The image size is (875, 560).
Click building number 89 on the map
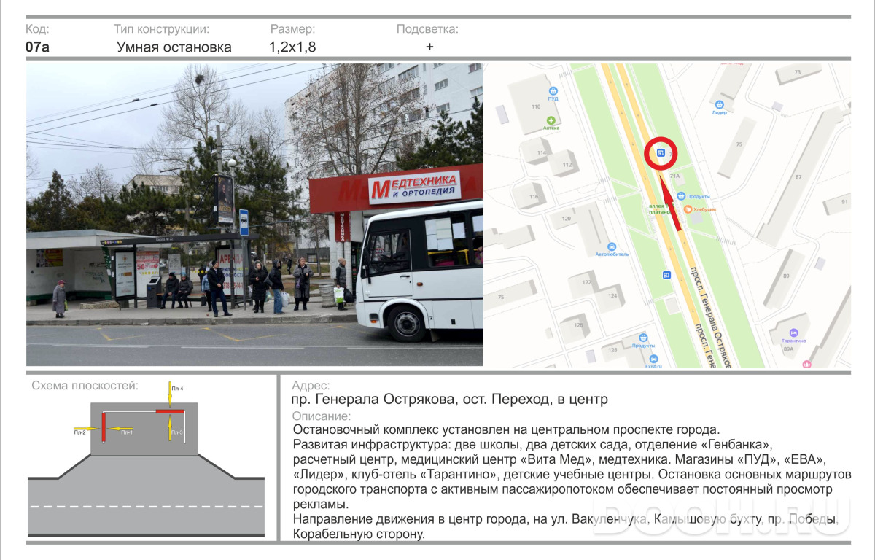786,276
